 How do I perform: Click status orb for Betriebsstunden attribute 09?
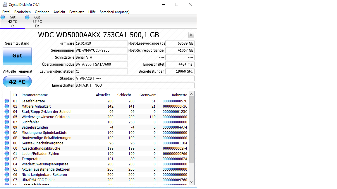coord(7,127)
